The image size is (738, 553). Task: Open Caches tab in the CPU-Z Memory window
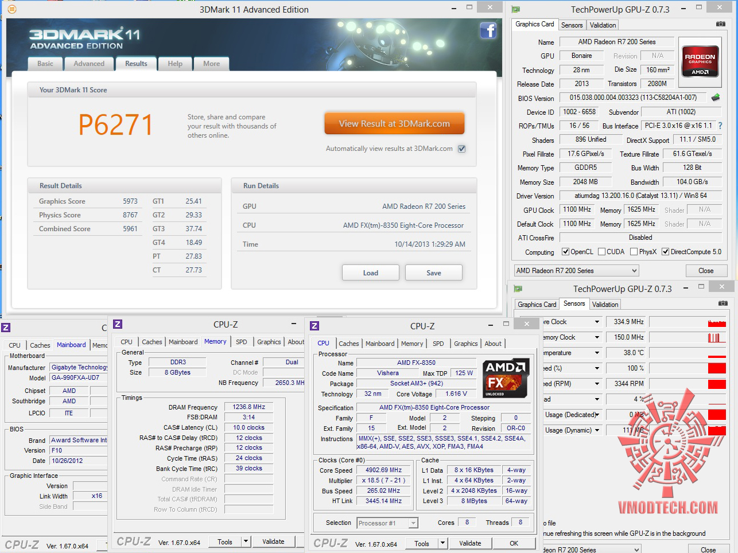point(152,342)
